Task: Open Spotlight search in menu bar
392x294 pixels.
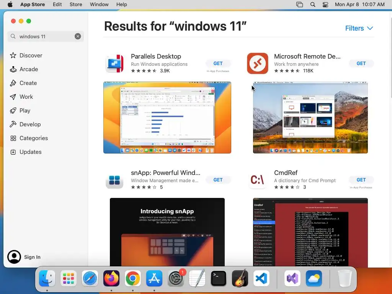Action: click(x=313, y=4)
